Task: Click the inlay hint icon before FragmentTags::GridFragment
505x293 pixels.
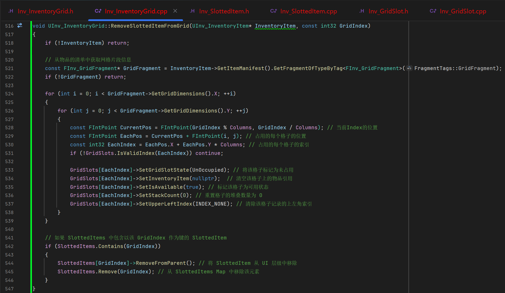Action: click(409, 68)
